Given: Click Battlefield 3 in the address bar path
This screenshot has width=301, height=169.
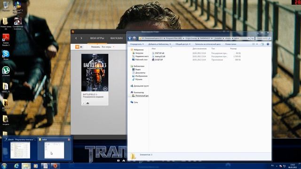Looking at the screenshot, I should pos(205,38).
